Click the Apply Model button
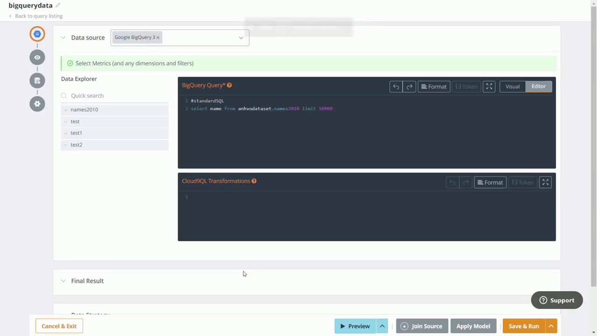 [x=473, y=326]
